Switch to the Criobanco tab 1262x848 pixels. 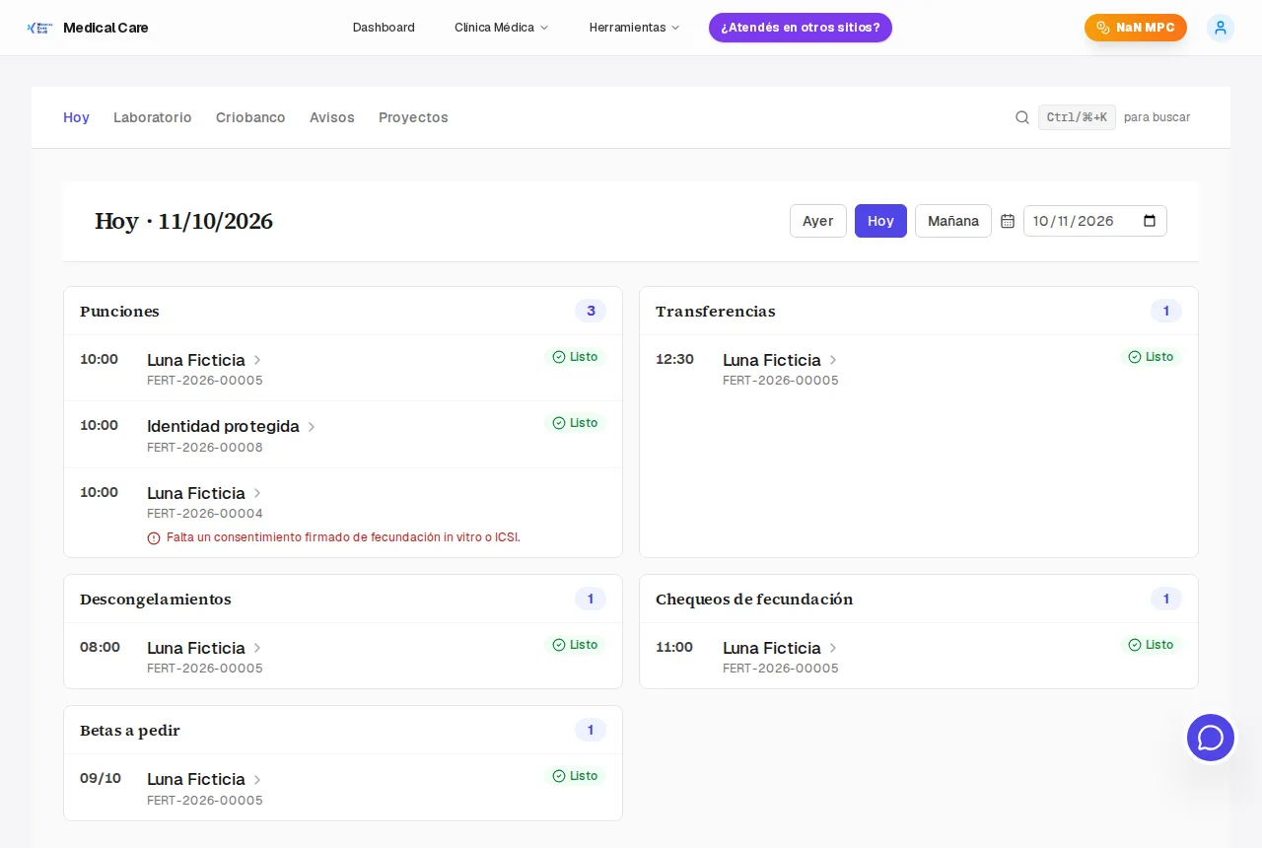[x=250, y=117]
